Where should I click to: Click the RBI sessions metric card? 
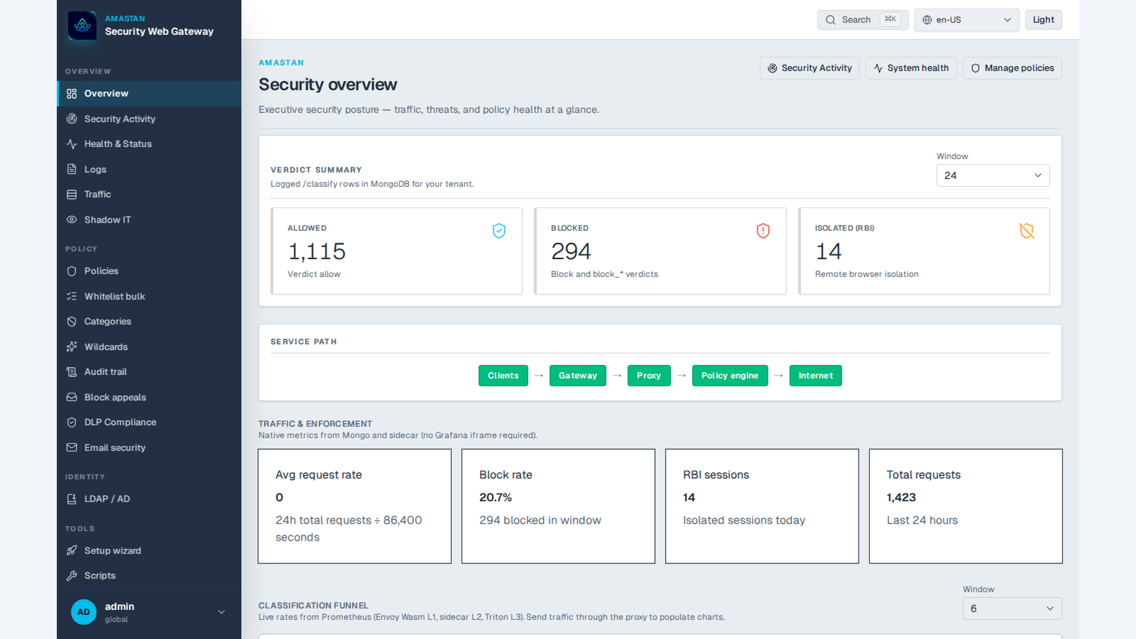pos(762,506)
